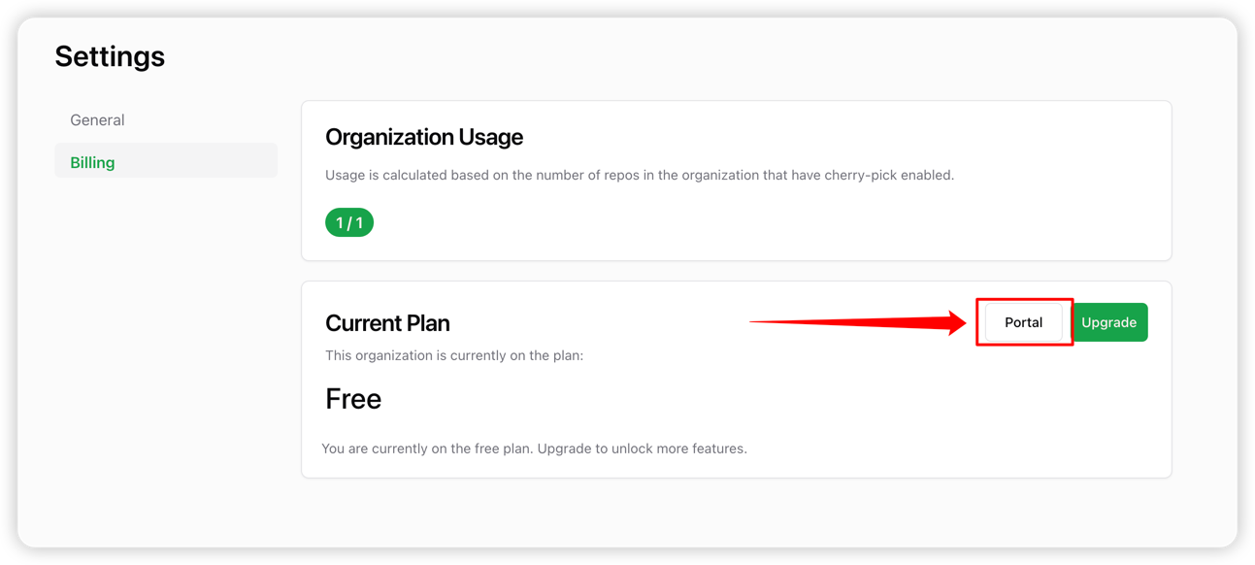Screen dimensions: 1255x565
Task: Click the green 1 / 1 usage badge
Action: 349,223
